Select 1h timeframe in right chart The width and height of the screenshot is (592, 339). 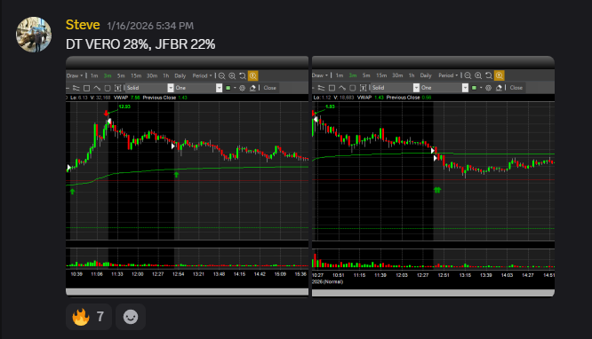click(x=412, y=75)
